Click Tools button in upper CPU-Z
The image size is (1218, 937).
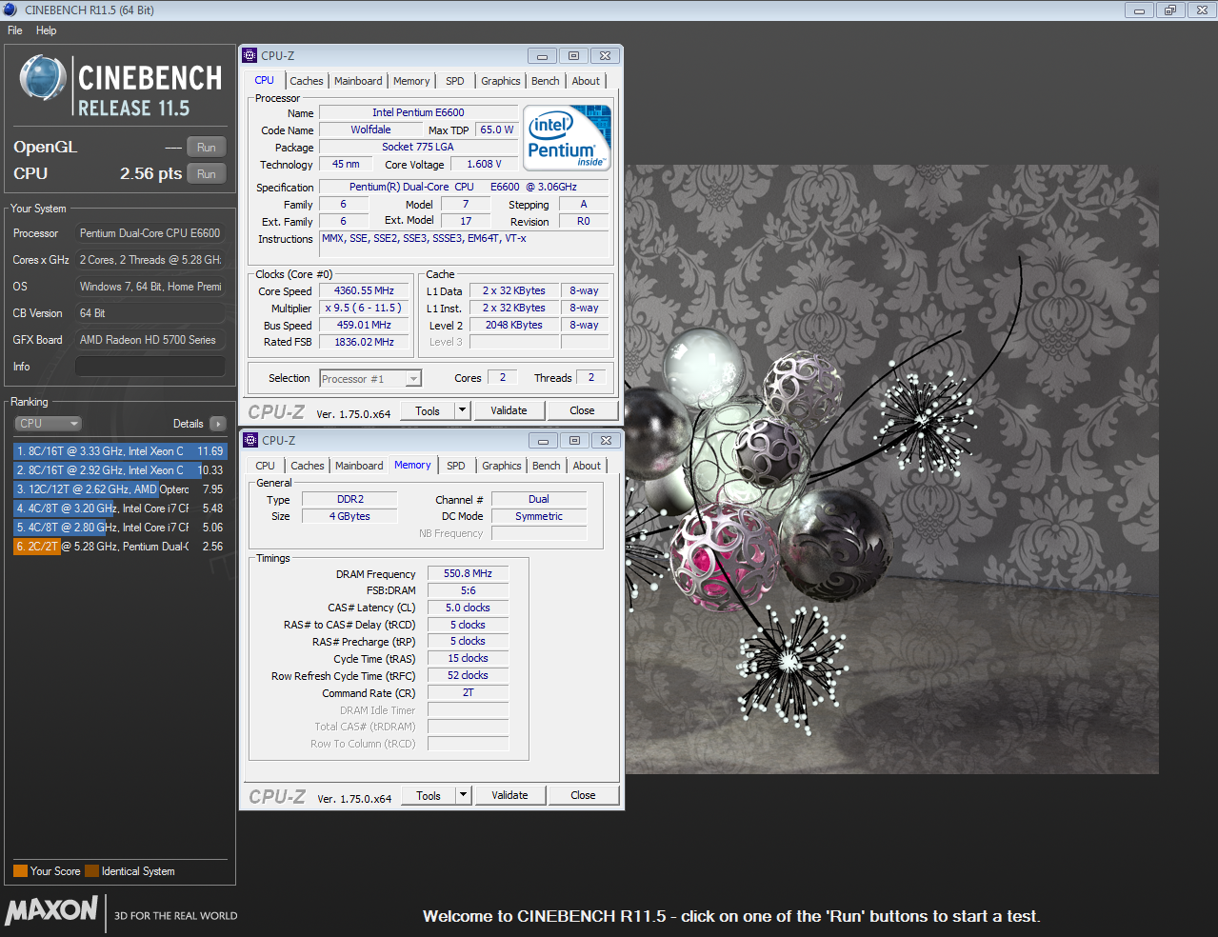click(x=428, y=411)
